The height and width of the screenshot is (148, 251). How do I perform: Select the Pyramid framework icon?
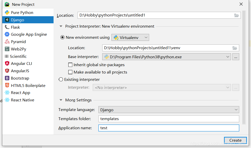7,42
